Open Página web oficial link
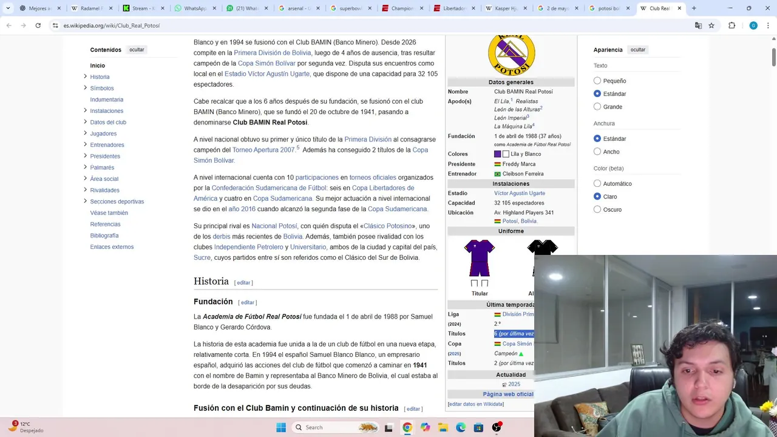777x437 pixels. 508,394
